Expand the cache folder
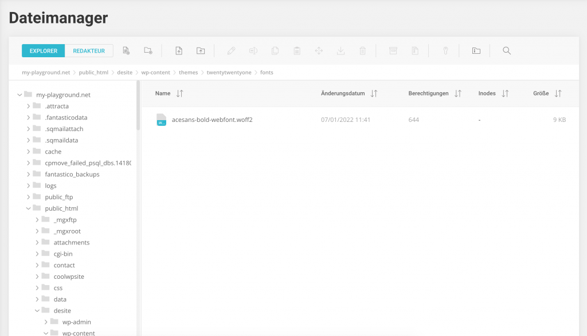 coord(29,152)
